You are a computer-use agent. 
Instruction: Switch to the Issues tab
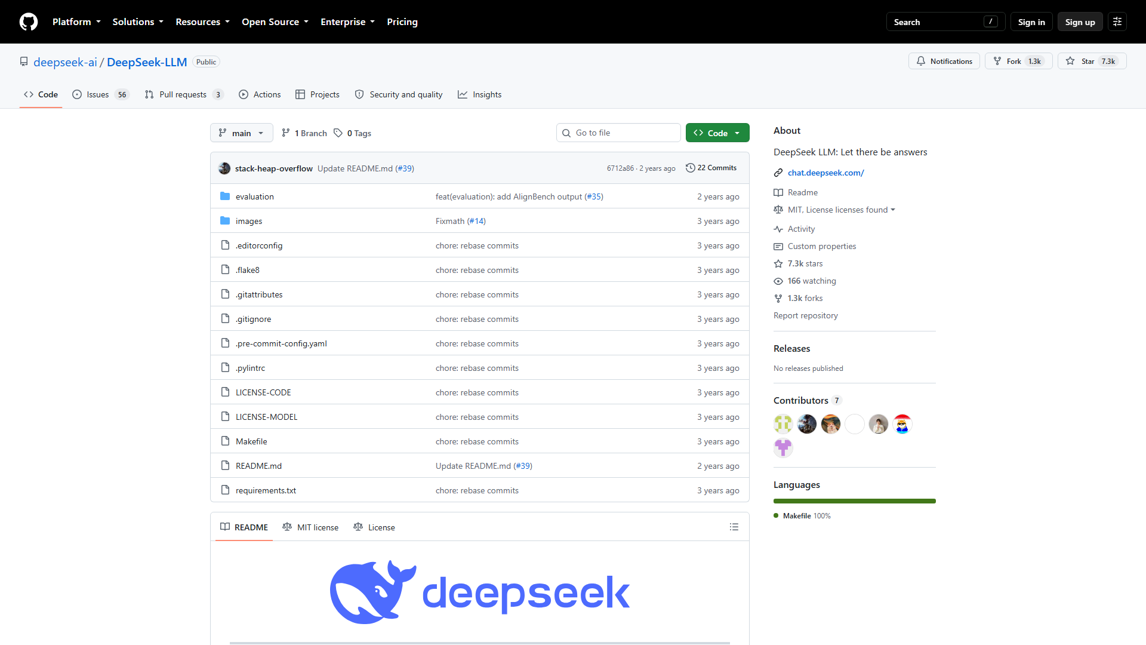pos(100,94)
